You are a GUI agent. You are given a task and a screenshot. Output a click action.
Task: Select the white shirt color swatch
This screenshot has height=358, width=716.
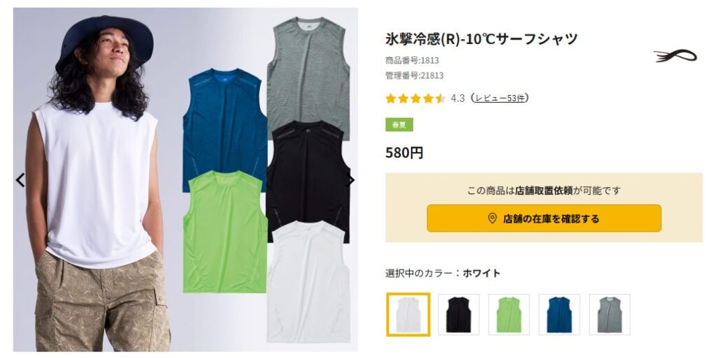pos(408,314)
